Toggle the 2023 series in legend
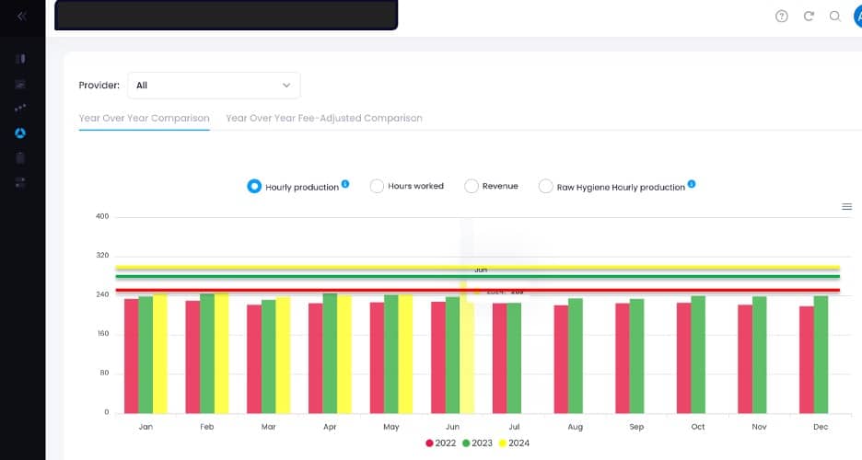The height and width of the screenshot is (460, 862). coord(477,443)
